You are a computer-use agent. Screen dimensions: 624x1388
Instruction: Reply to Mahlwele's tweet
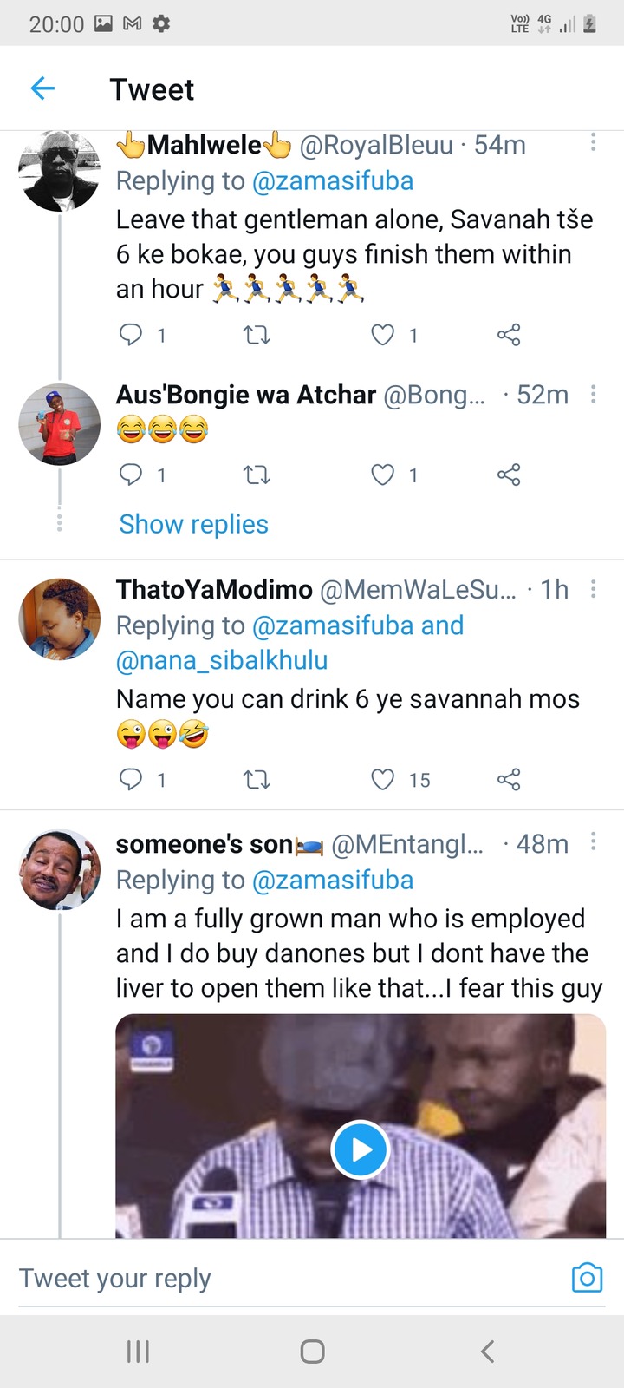point(130,335)
